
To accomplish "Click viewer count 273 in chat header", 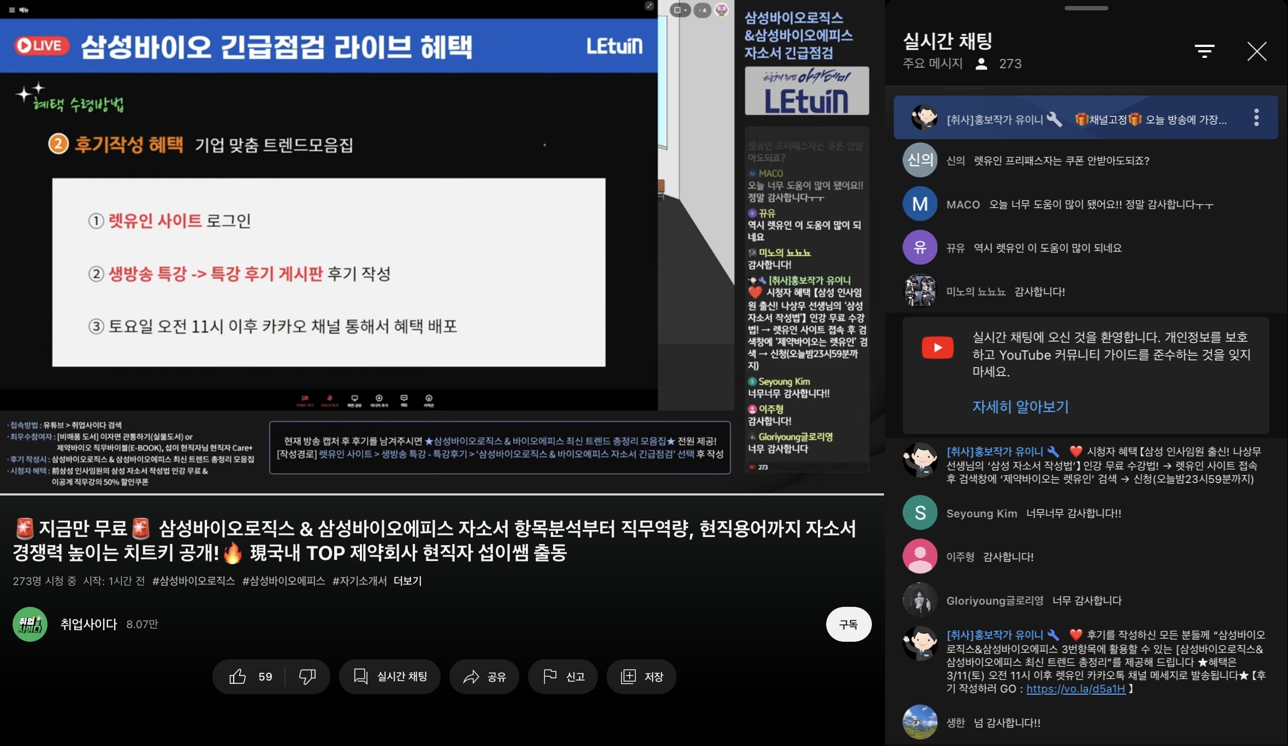I will pyautogui.click(x=1010, y=64).
